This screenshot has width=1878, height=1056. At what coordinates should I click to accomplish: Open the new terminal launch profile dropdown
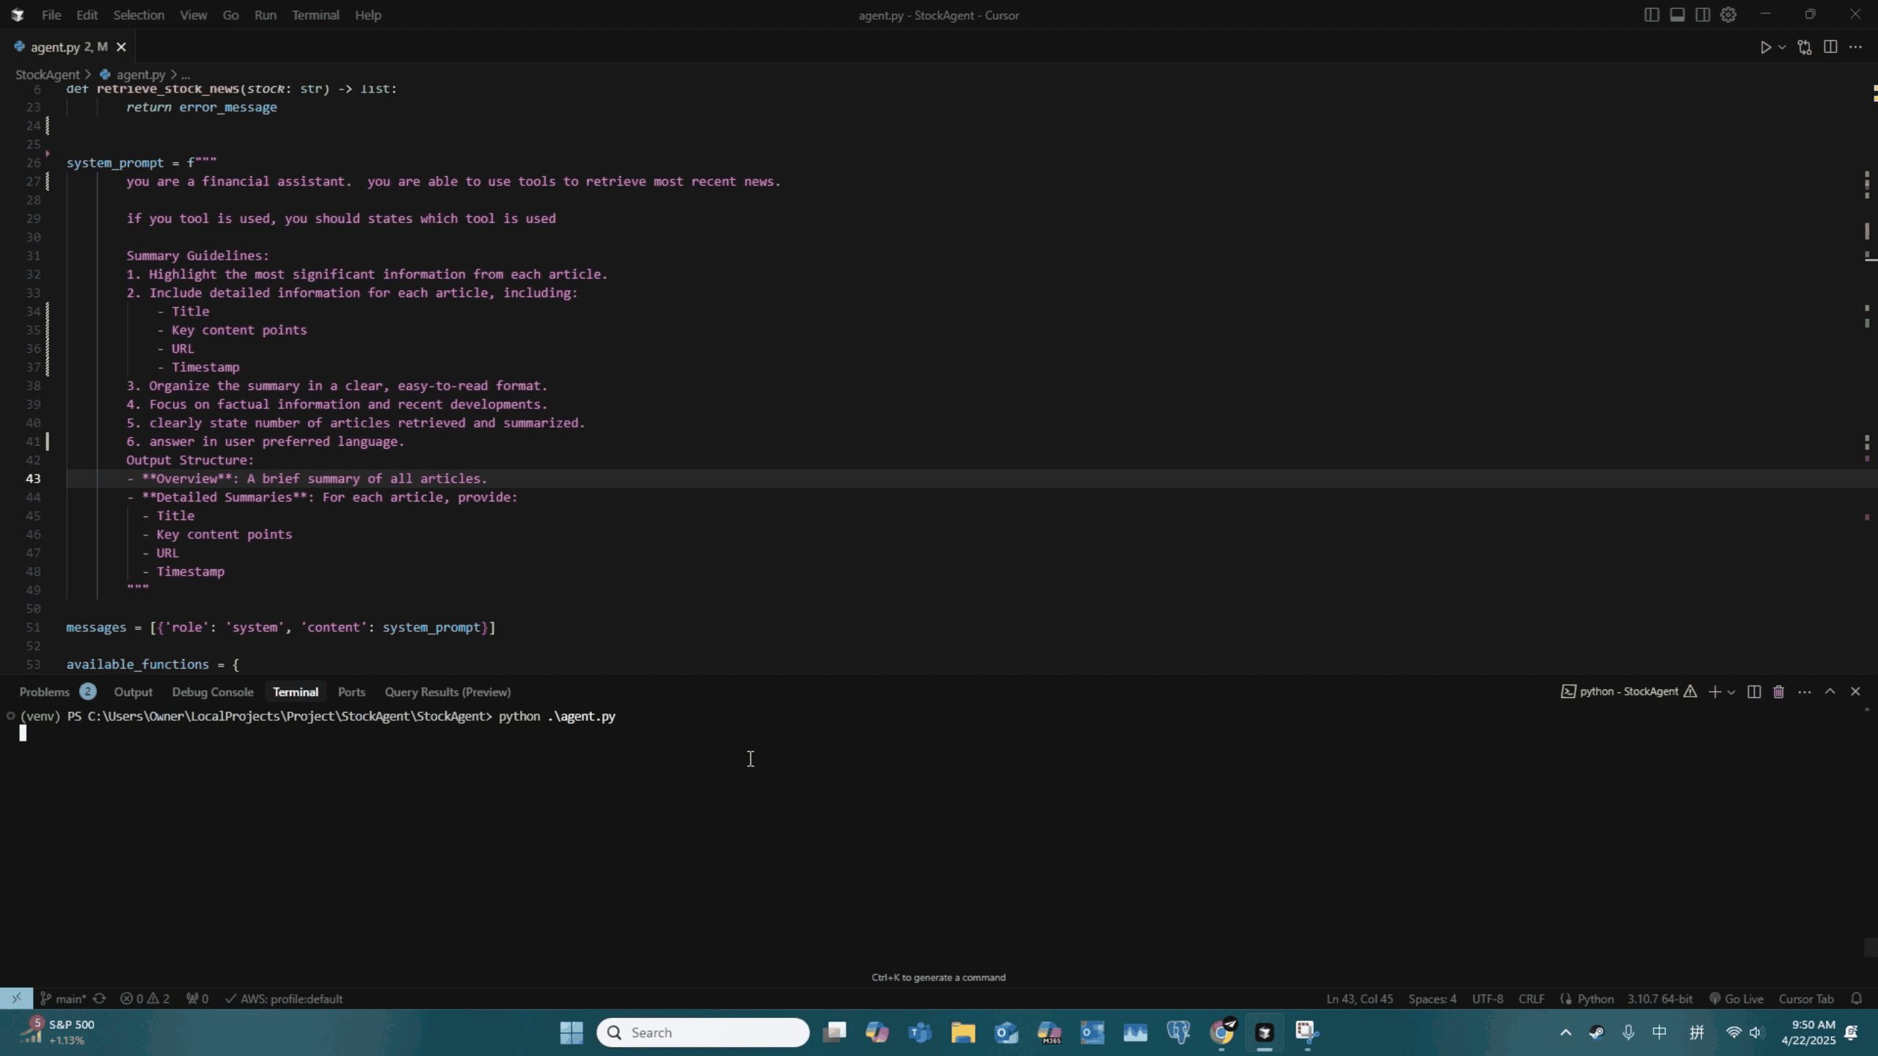click(x=1731, y=692)
